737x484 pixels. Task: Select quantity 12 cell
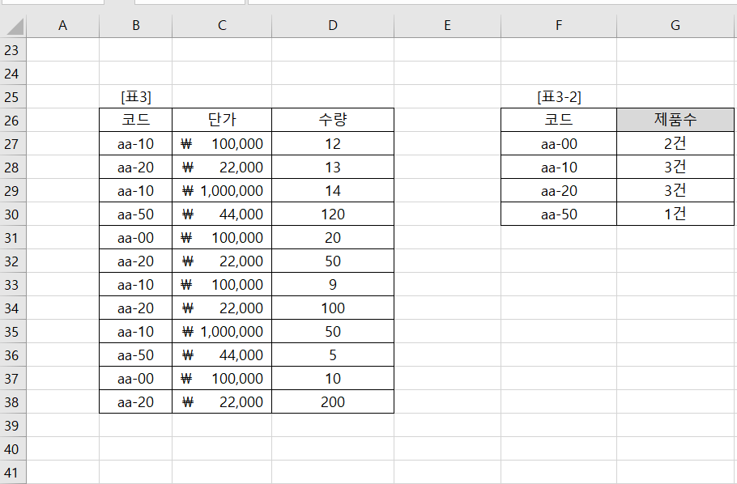(333, 144)
